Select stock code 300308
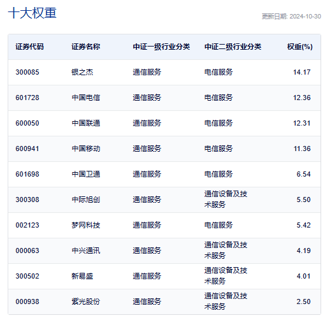Screen dimensions: 332x327 coord(27,200)
